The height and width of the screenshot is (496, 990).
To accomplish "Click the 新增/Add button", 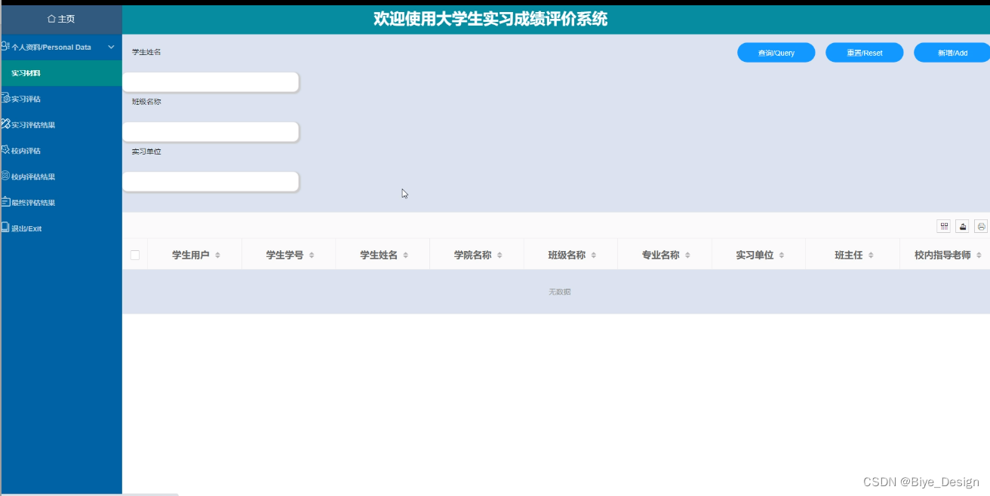I will click(952, 53).
